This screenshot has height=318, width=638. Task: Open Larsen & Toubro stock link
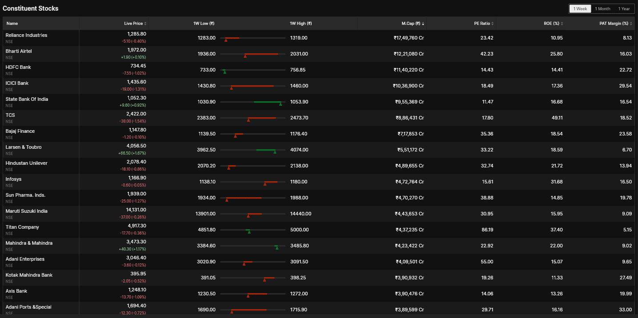click(x=24, y=147)
